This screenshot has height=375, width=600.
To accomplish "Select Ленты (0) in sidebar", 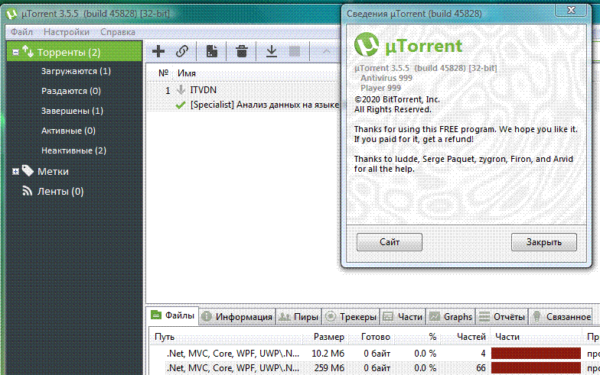I will (x=60, y=191).
